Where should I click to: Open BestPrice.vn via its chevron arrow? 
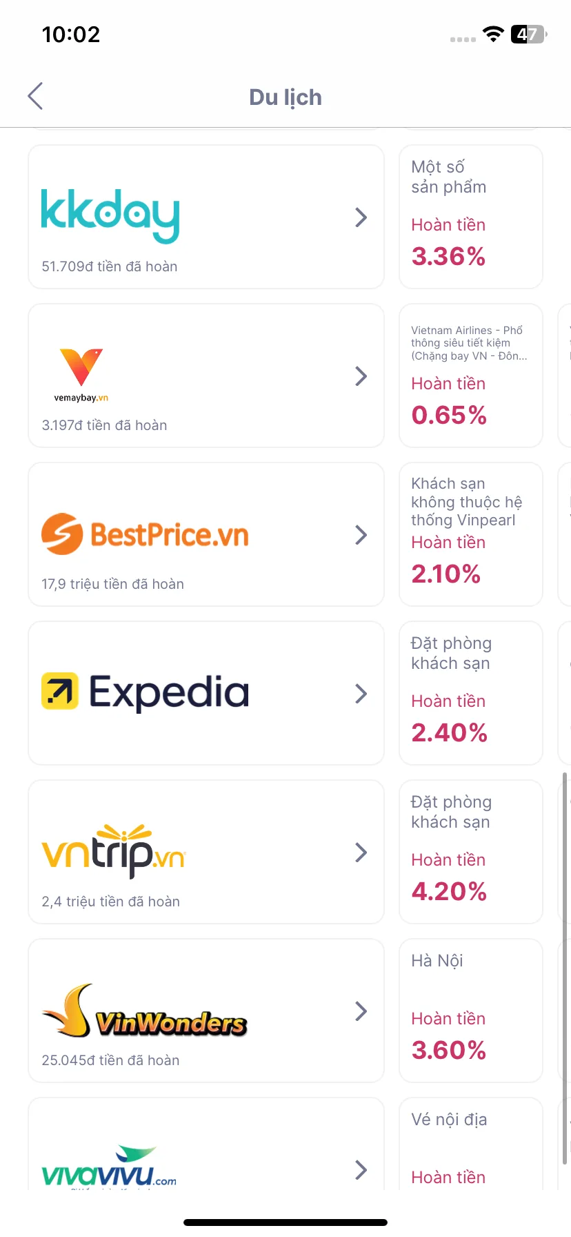point(361,535)
